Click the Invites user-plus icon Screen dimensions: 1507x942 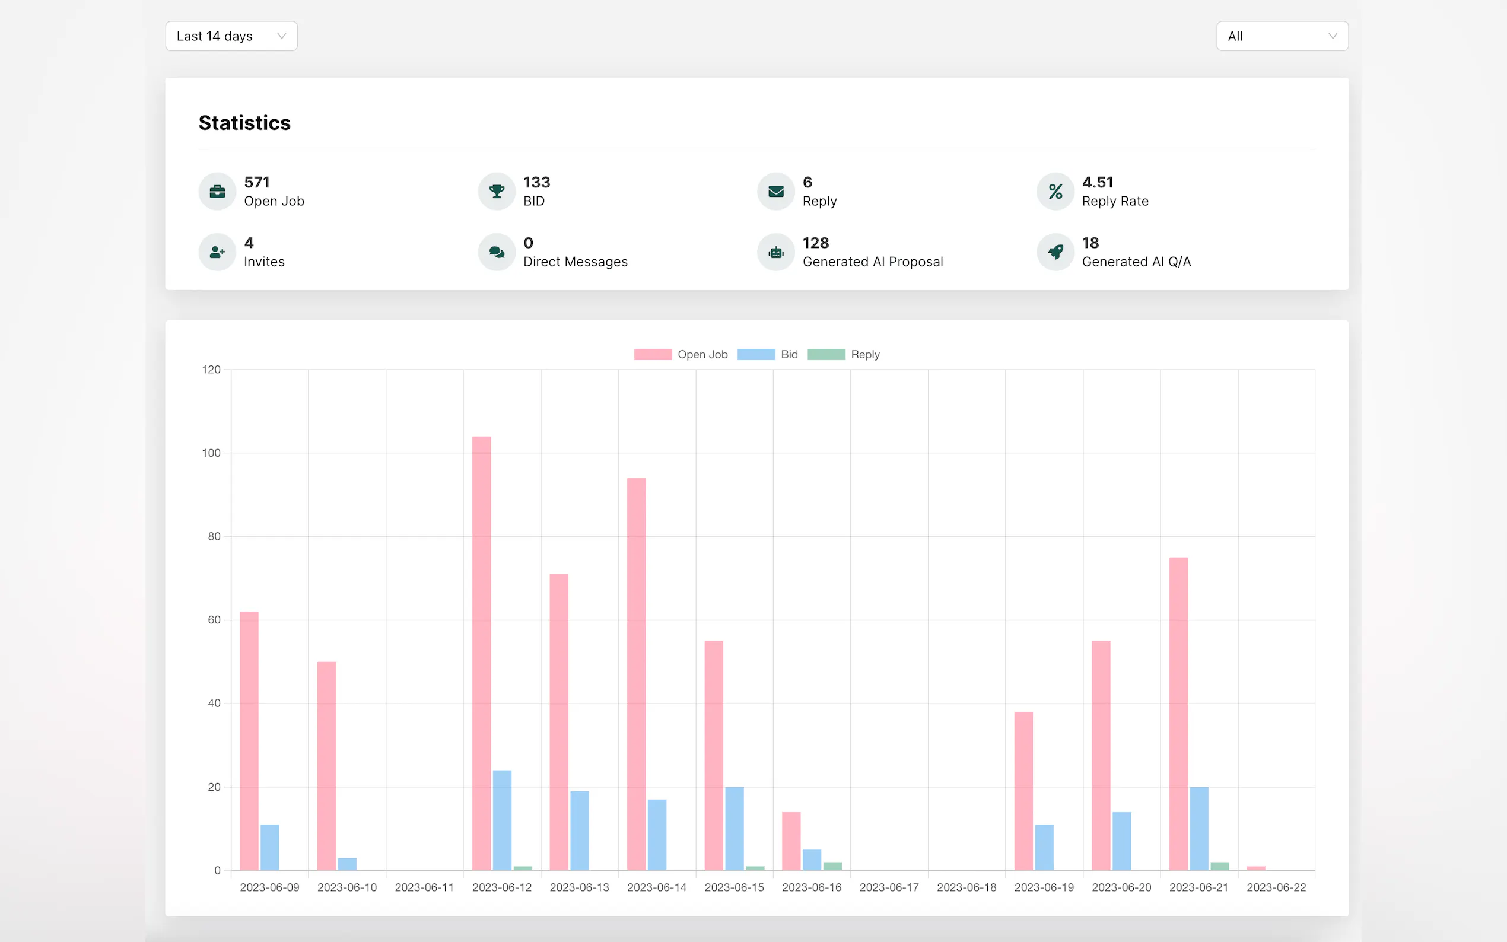[217, 252]
